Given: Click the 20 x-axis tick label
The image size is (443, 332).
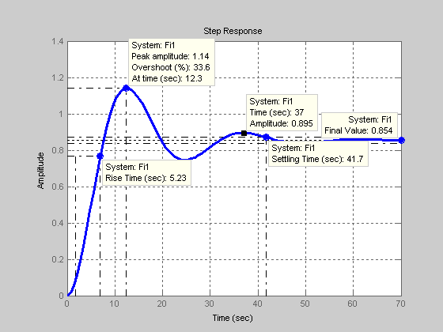Looking at the screenshot, I should pos(162,304).
